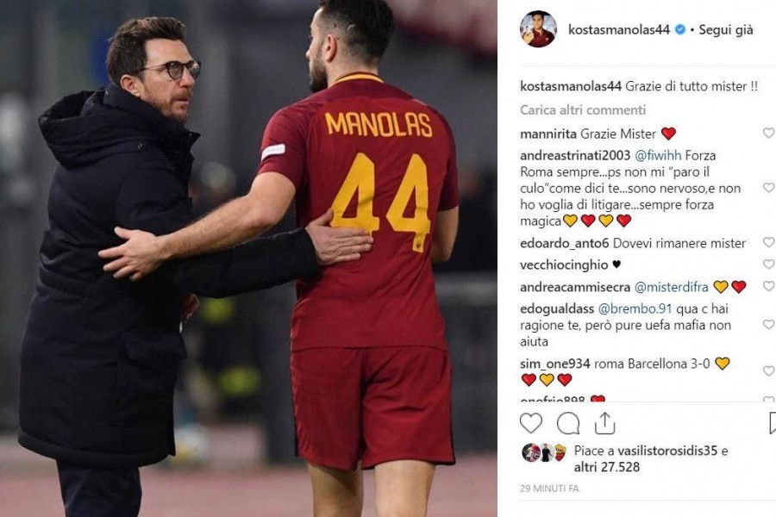Open the kostasmanolas44 profile avatar
776x517 pixels.
pyautogui.click(x=538, y=29)
